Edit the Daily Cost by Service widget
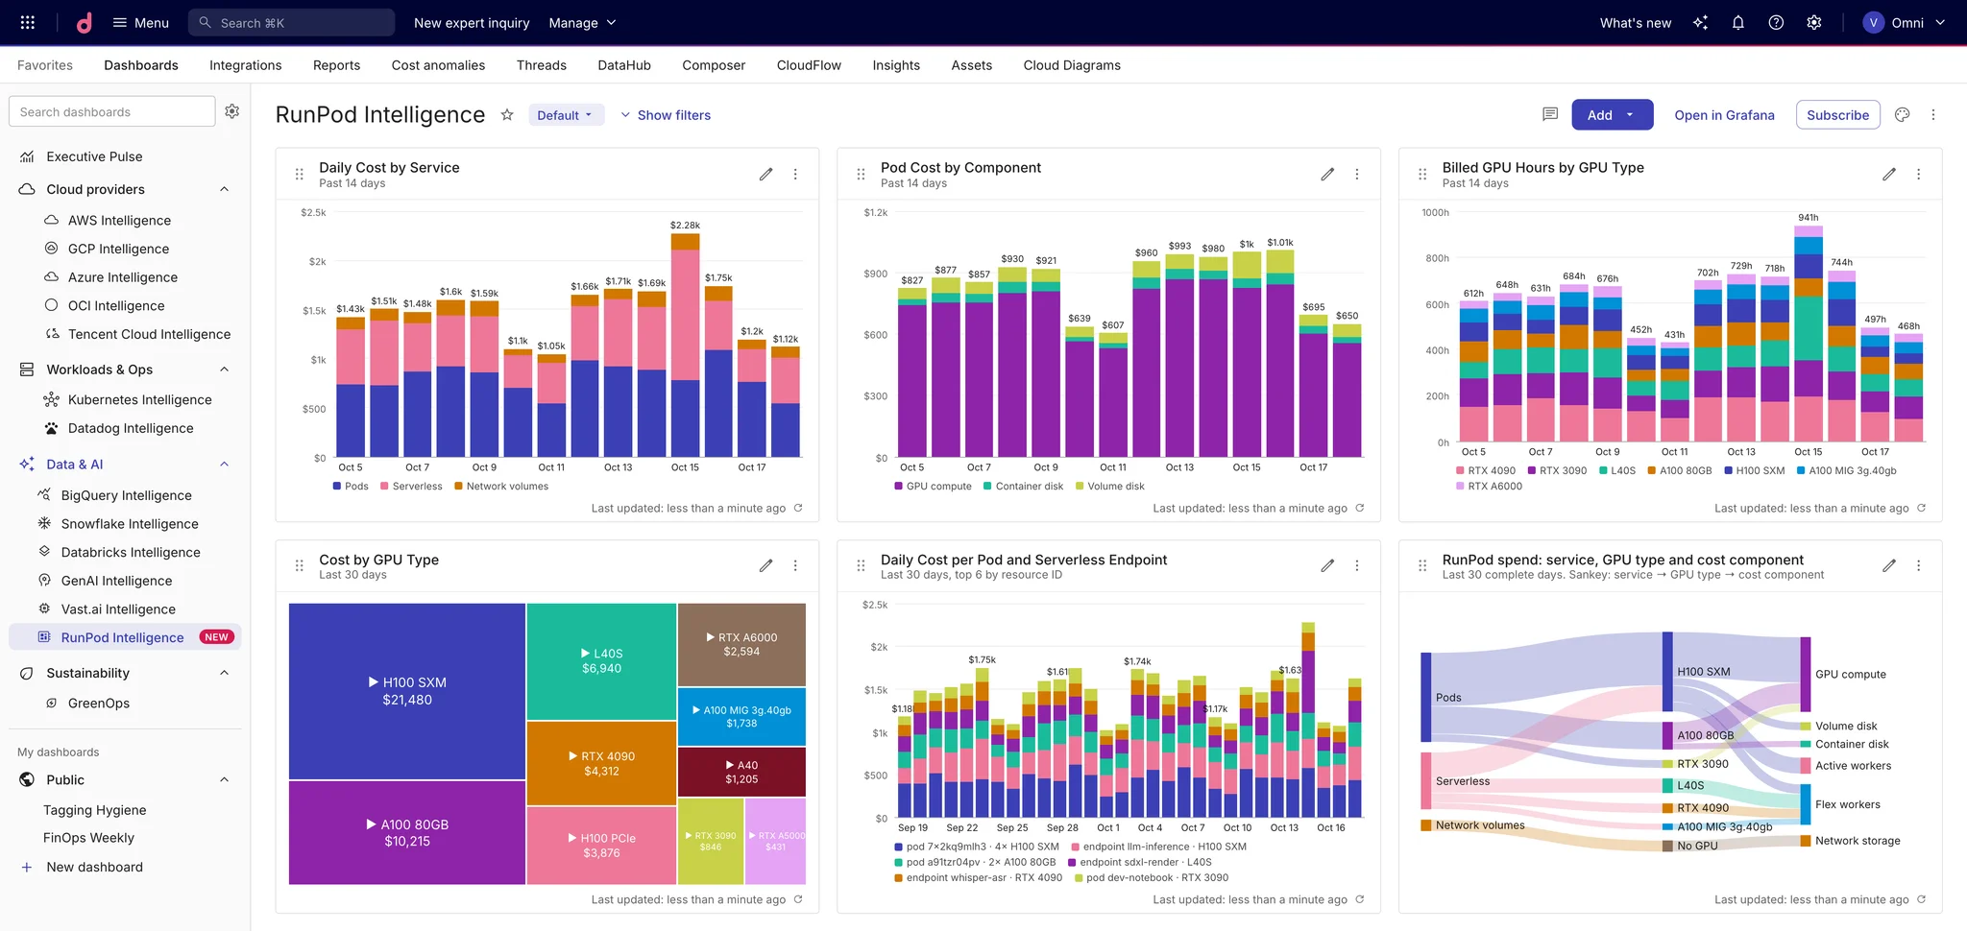 click(765, 174)
